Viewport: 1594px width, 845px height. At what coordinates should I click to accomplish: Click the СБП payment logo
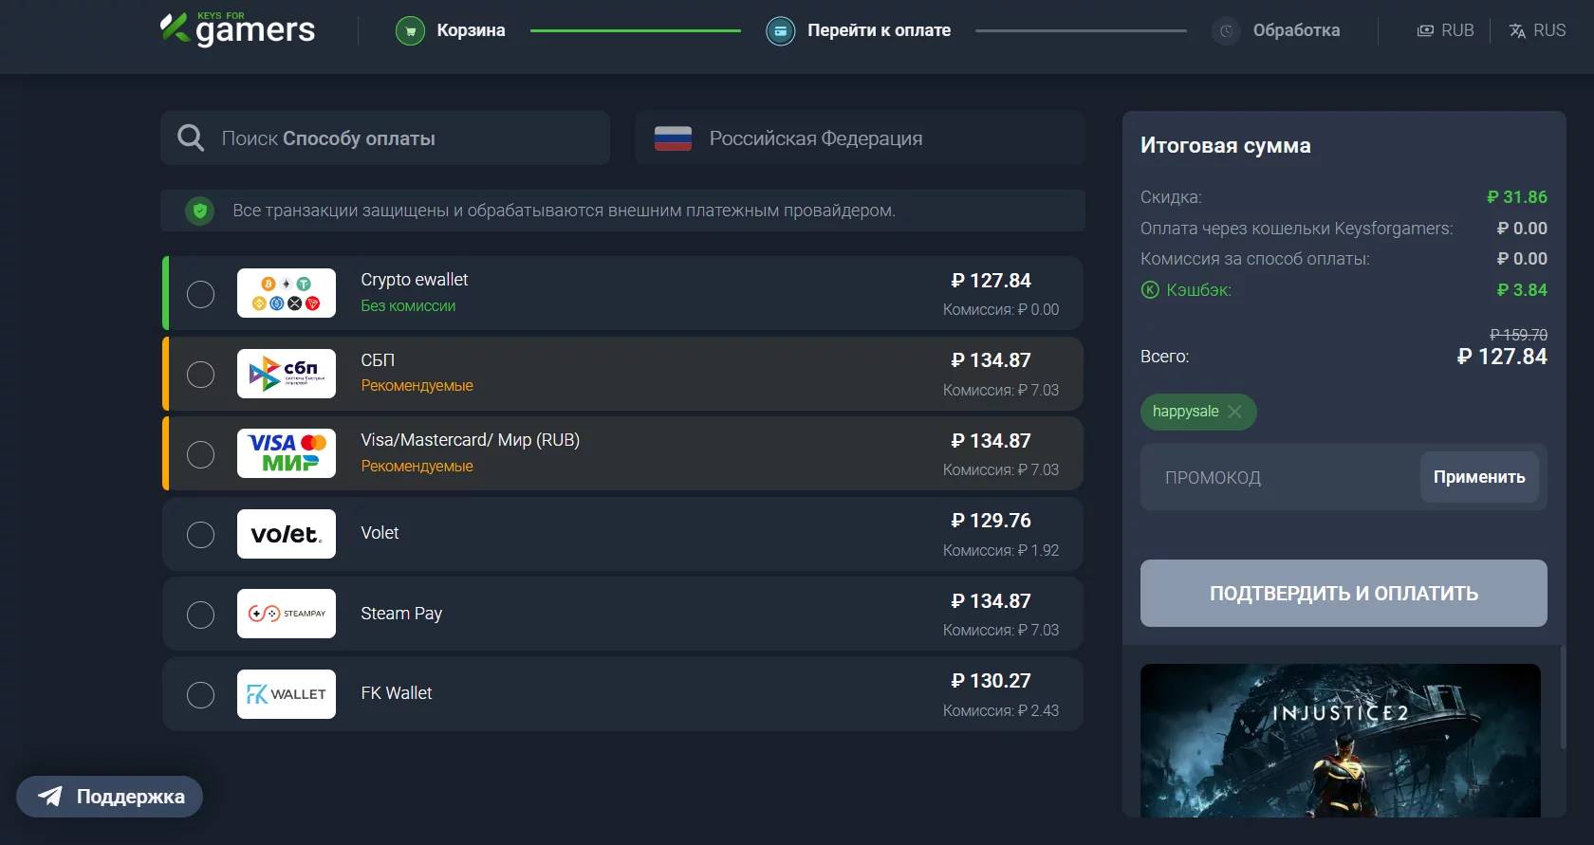click(287, 374)
